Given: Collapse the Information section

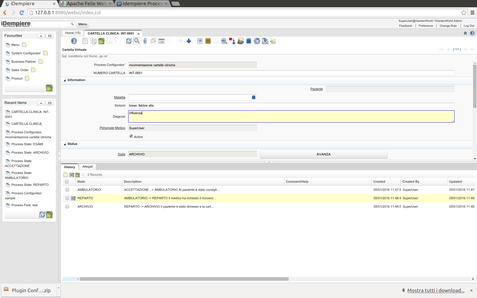Looking at the screenshot, I should (x=65, y=80).
